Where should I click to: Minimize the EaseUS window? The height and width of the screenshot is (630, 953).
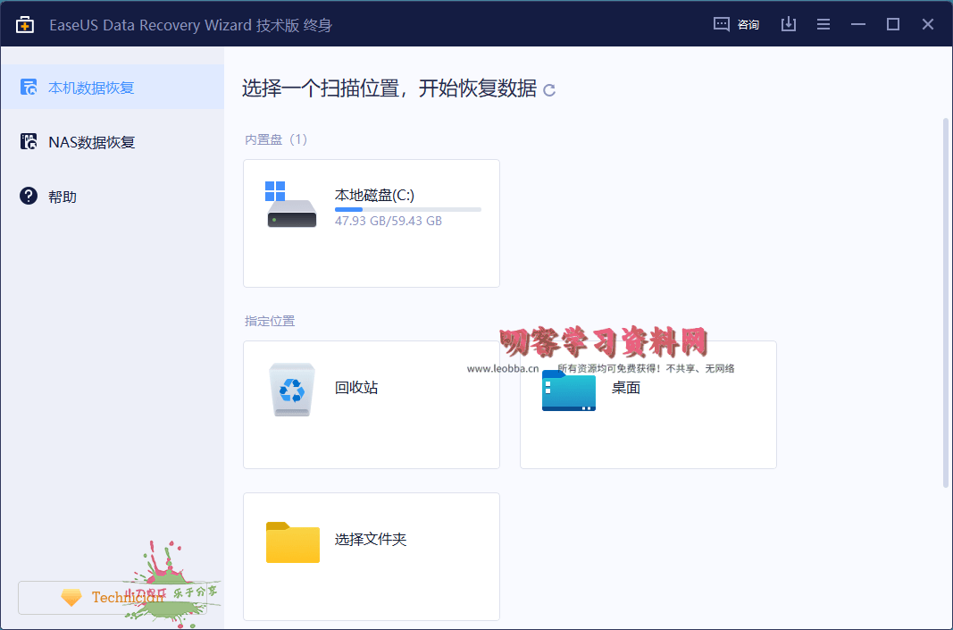(x=858, y=24)
